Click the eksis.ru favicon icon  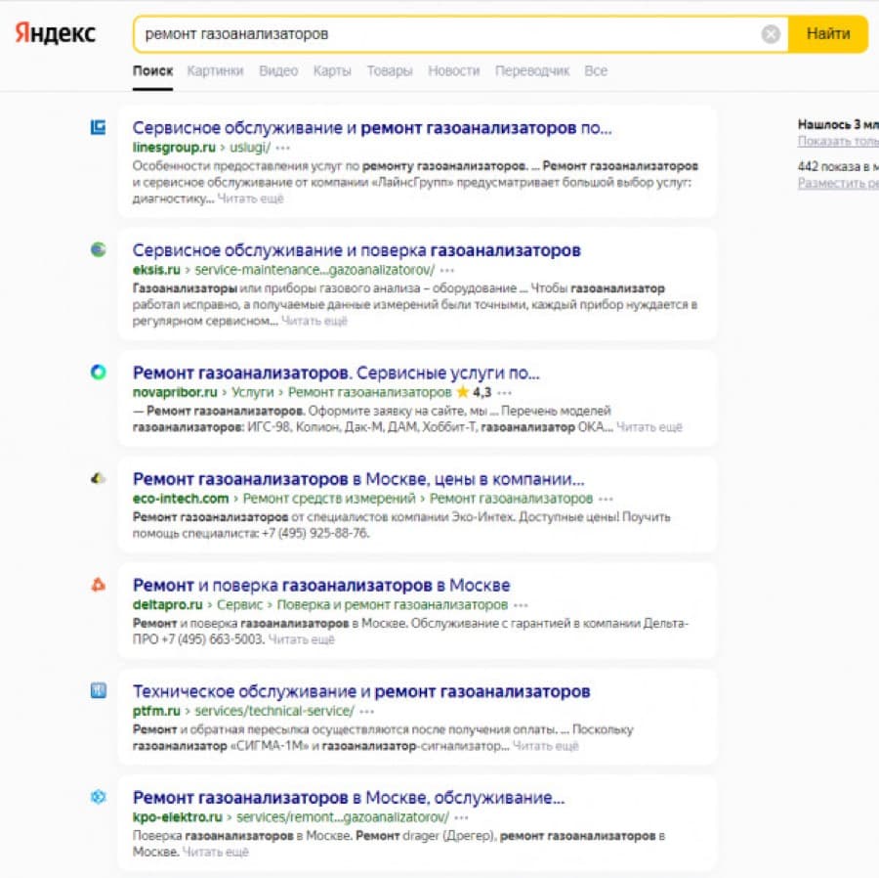tap(98, 249)
